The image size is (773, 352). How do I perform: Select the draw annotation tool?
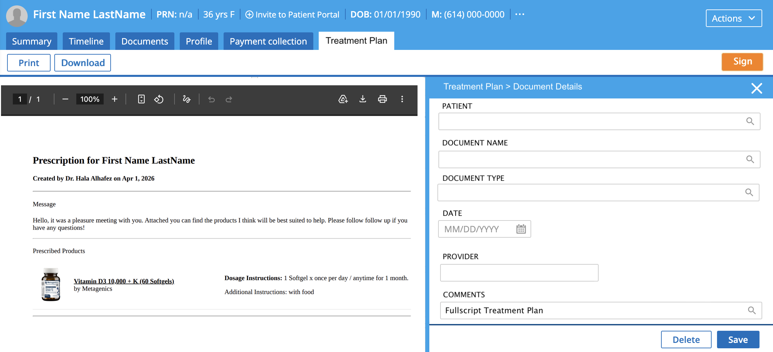pos(187,99)
